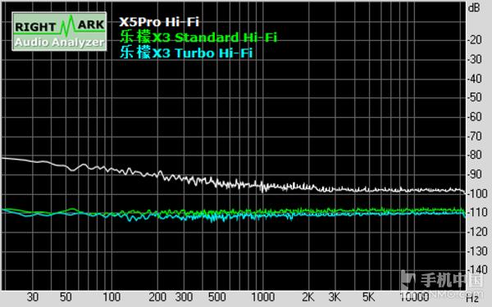The width and height of the screenshot is (492, 307).
Task: Click the 2K frequency label
Action: (307, 297)
